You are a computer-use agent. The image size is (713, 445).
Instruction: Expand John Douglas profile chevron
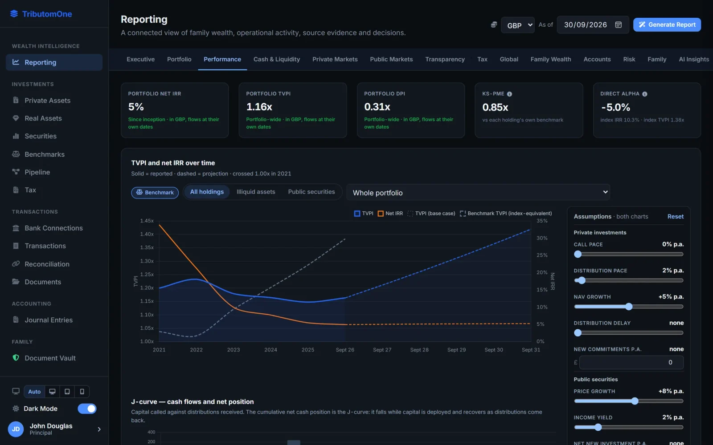coord(99,429)
